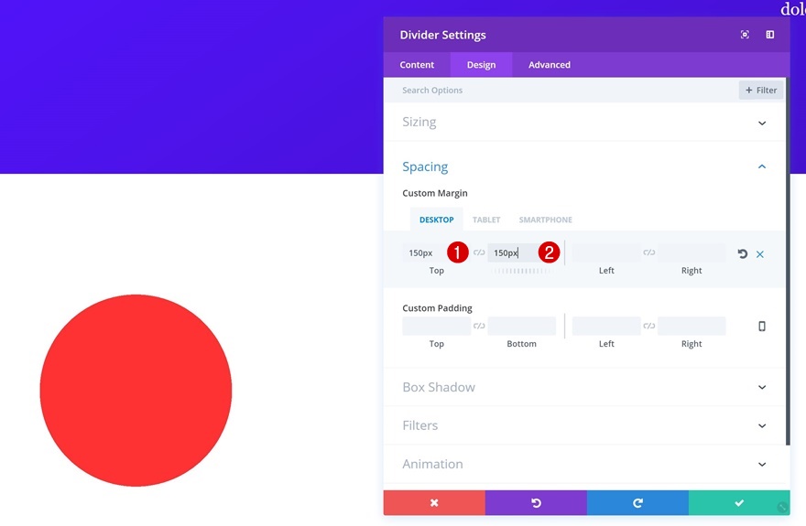Click the padding Right input field
The width and height of the screenshot is (806, 526).
tap(692, 326)
